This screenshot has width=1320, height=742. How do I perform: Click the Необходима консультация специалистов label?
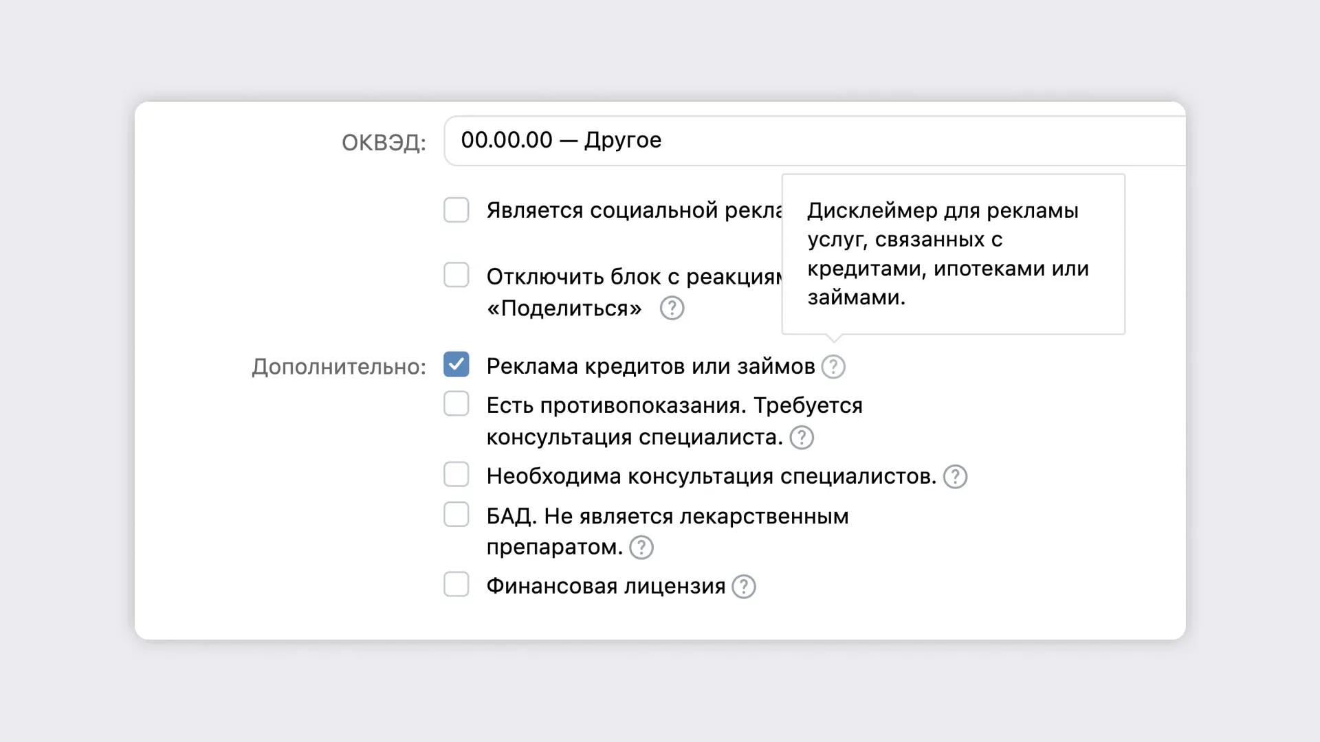pyautogui.click(x=711, y=476)
